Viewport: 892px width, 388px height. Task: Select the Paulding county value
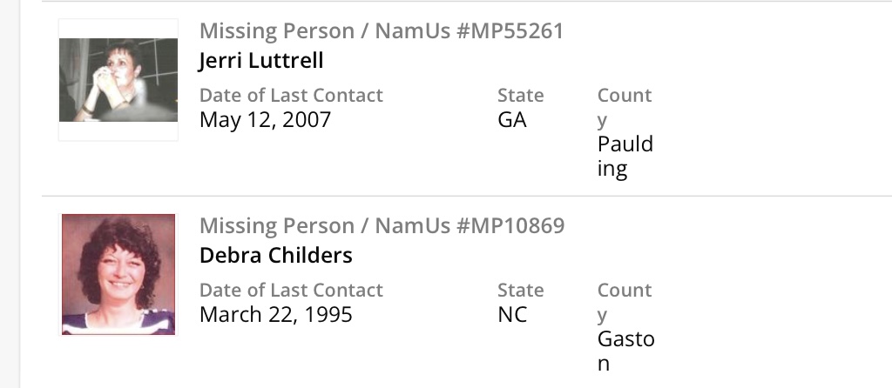click(625, 156)
